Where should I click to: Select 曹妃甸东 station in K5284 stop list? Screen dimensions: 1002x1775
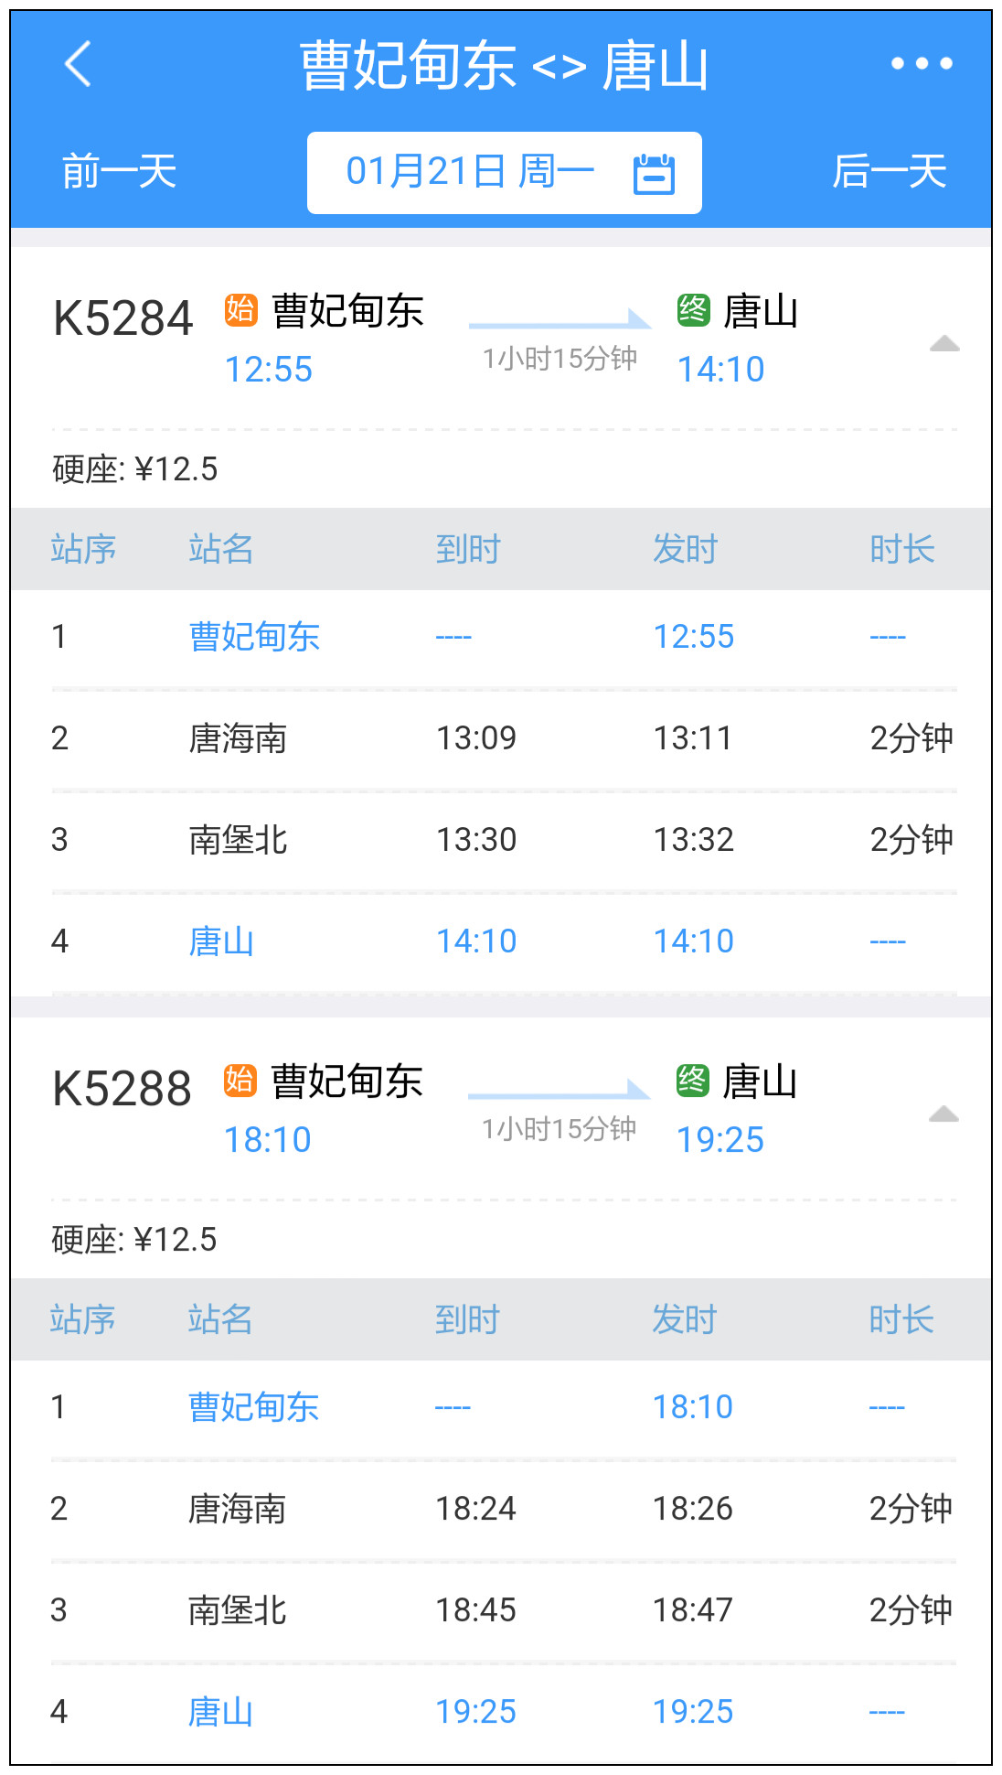pos(254,637)
